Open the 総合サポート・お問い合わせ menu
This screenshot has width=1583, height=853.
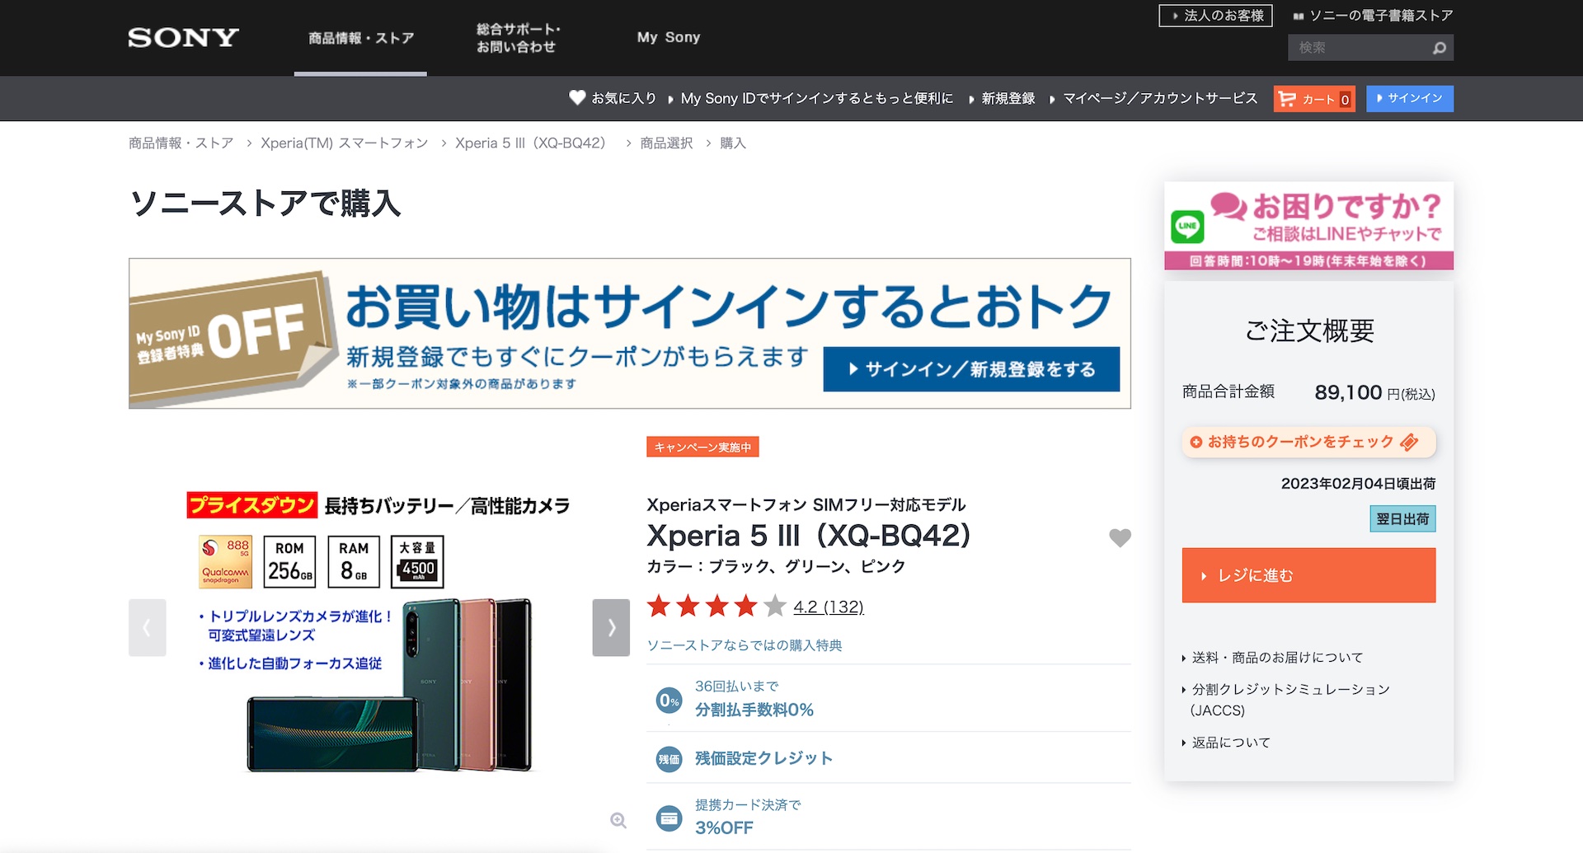[x=518, y=38]
